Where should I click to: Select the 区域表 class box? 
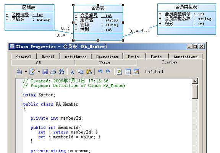pos(29,17)
